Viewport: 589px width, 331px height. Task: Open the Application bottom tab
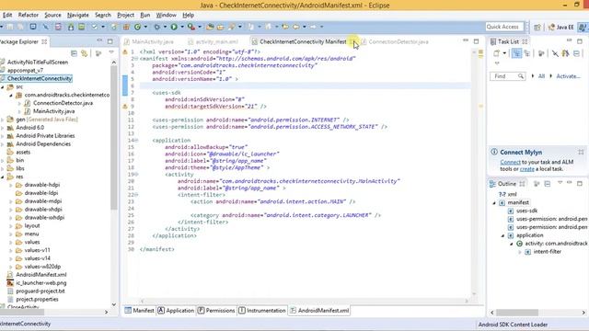point(176,311)
